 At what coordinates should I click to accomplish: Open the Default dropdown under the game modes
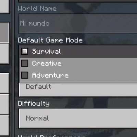pos(78,90)
